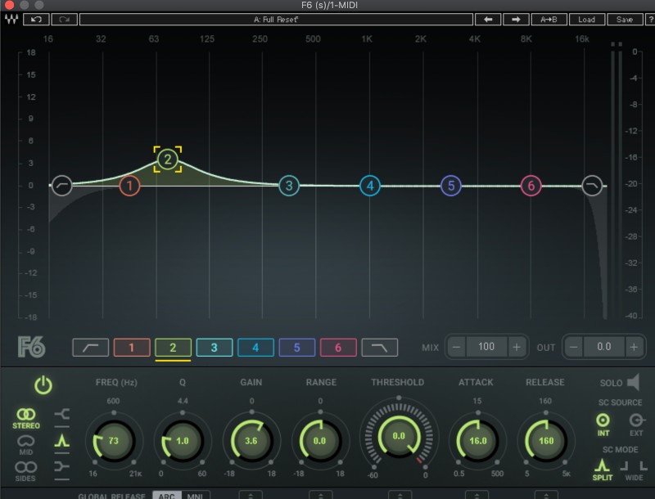Toggle the Solo speaker icon
Image resolution: width=655 pixels, height=499 pixels.
point(633,383)
